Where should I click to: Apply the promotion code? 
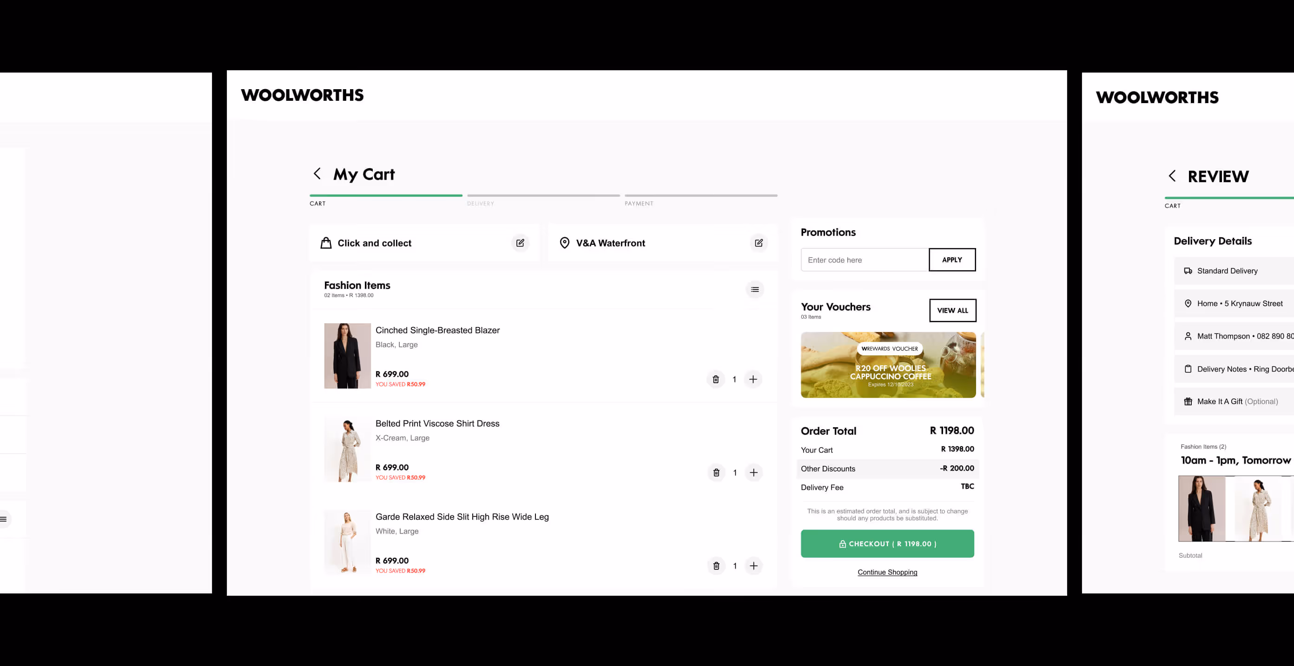pyautogui.click(x=952, y=260)
